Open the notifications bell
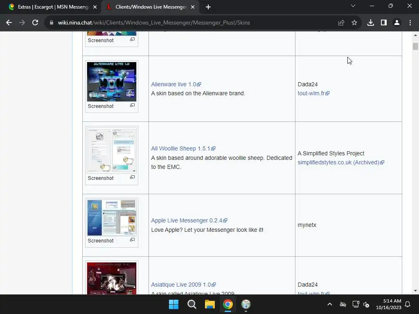The image size is (419, 314). pyautogui.click(x=408, y=304)
